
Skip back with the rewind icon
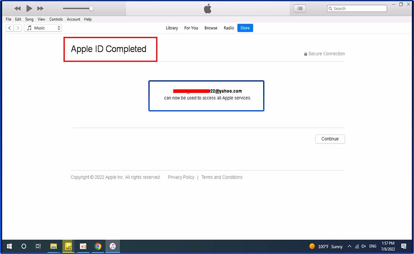click(x=18, y=9)
